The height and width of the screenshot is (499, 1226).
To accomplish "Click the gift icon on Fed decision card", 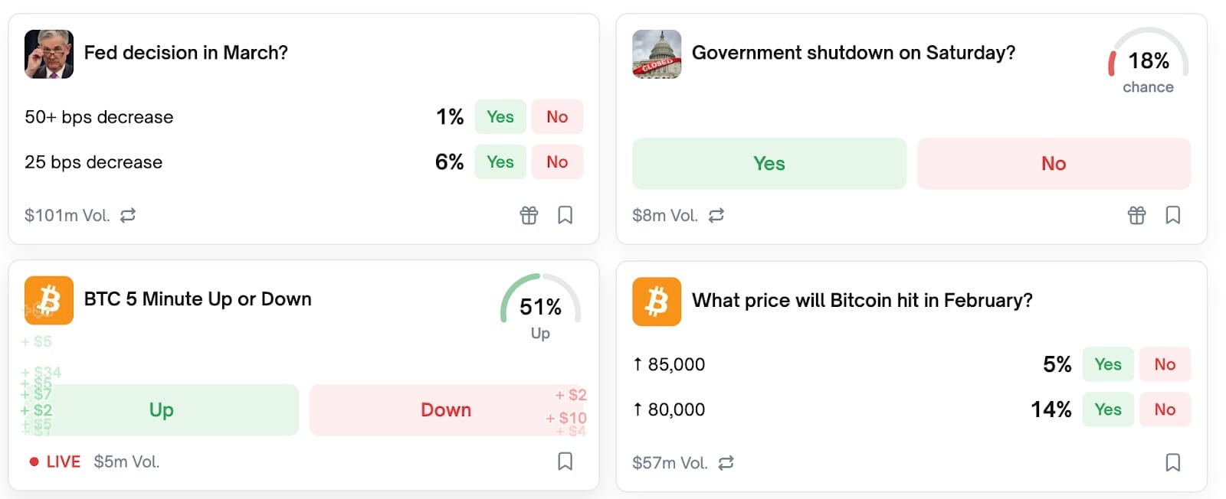I will [x=529, y=215].
